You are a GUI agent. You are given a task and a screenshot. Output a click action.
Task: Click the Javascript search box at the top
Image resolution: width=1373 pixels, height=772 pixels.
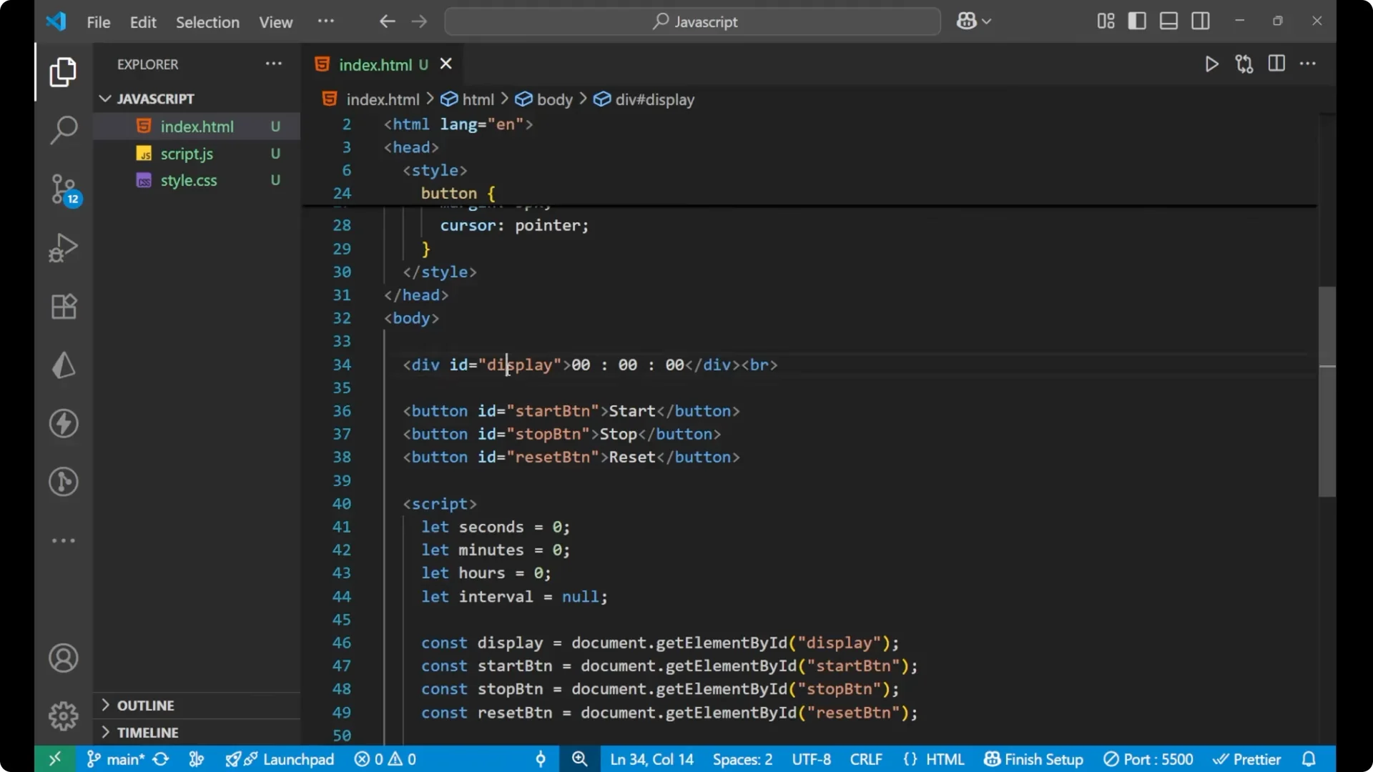click(x=692, y=21)
